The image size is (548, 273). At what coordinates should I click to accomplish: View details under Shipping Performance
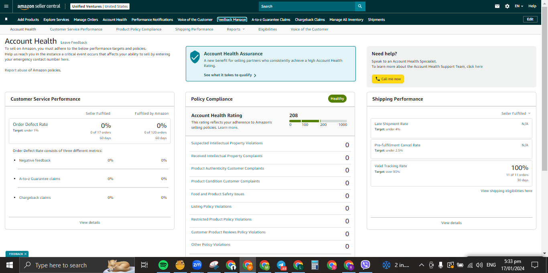(451, 223)
